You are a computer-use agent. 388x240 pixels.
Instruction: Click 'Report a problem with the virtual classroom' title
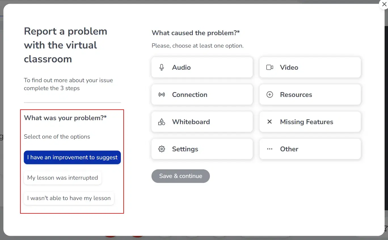[x=66, y=45]
